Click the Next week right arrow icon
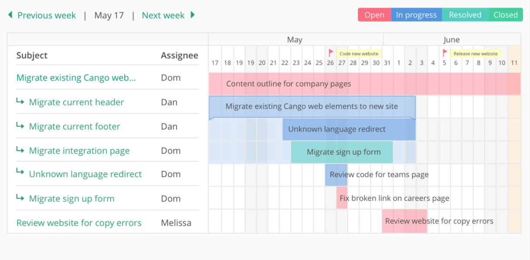 (192, 15)
